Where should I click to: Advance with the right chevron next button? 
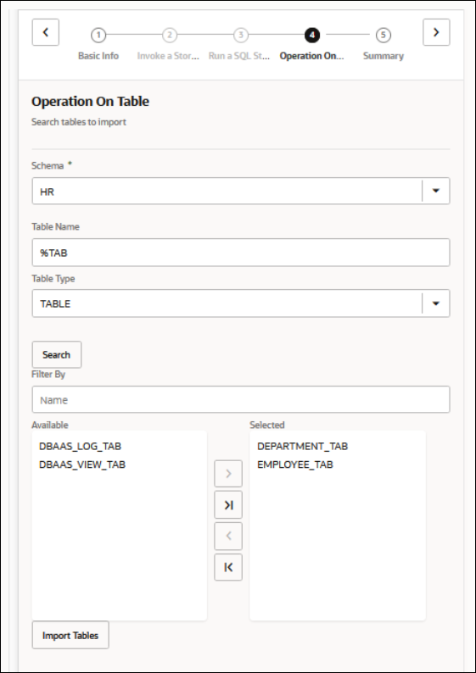coord(436,32)
